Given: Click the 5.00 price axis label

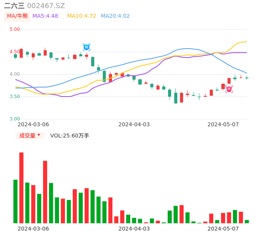Looking at the screenshot, I should (x=15, y=29).
